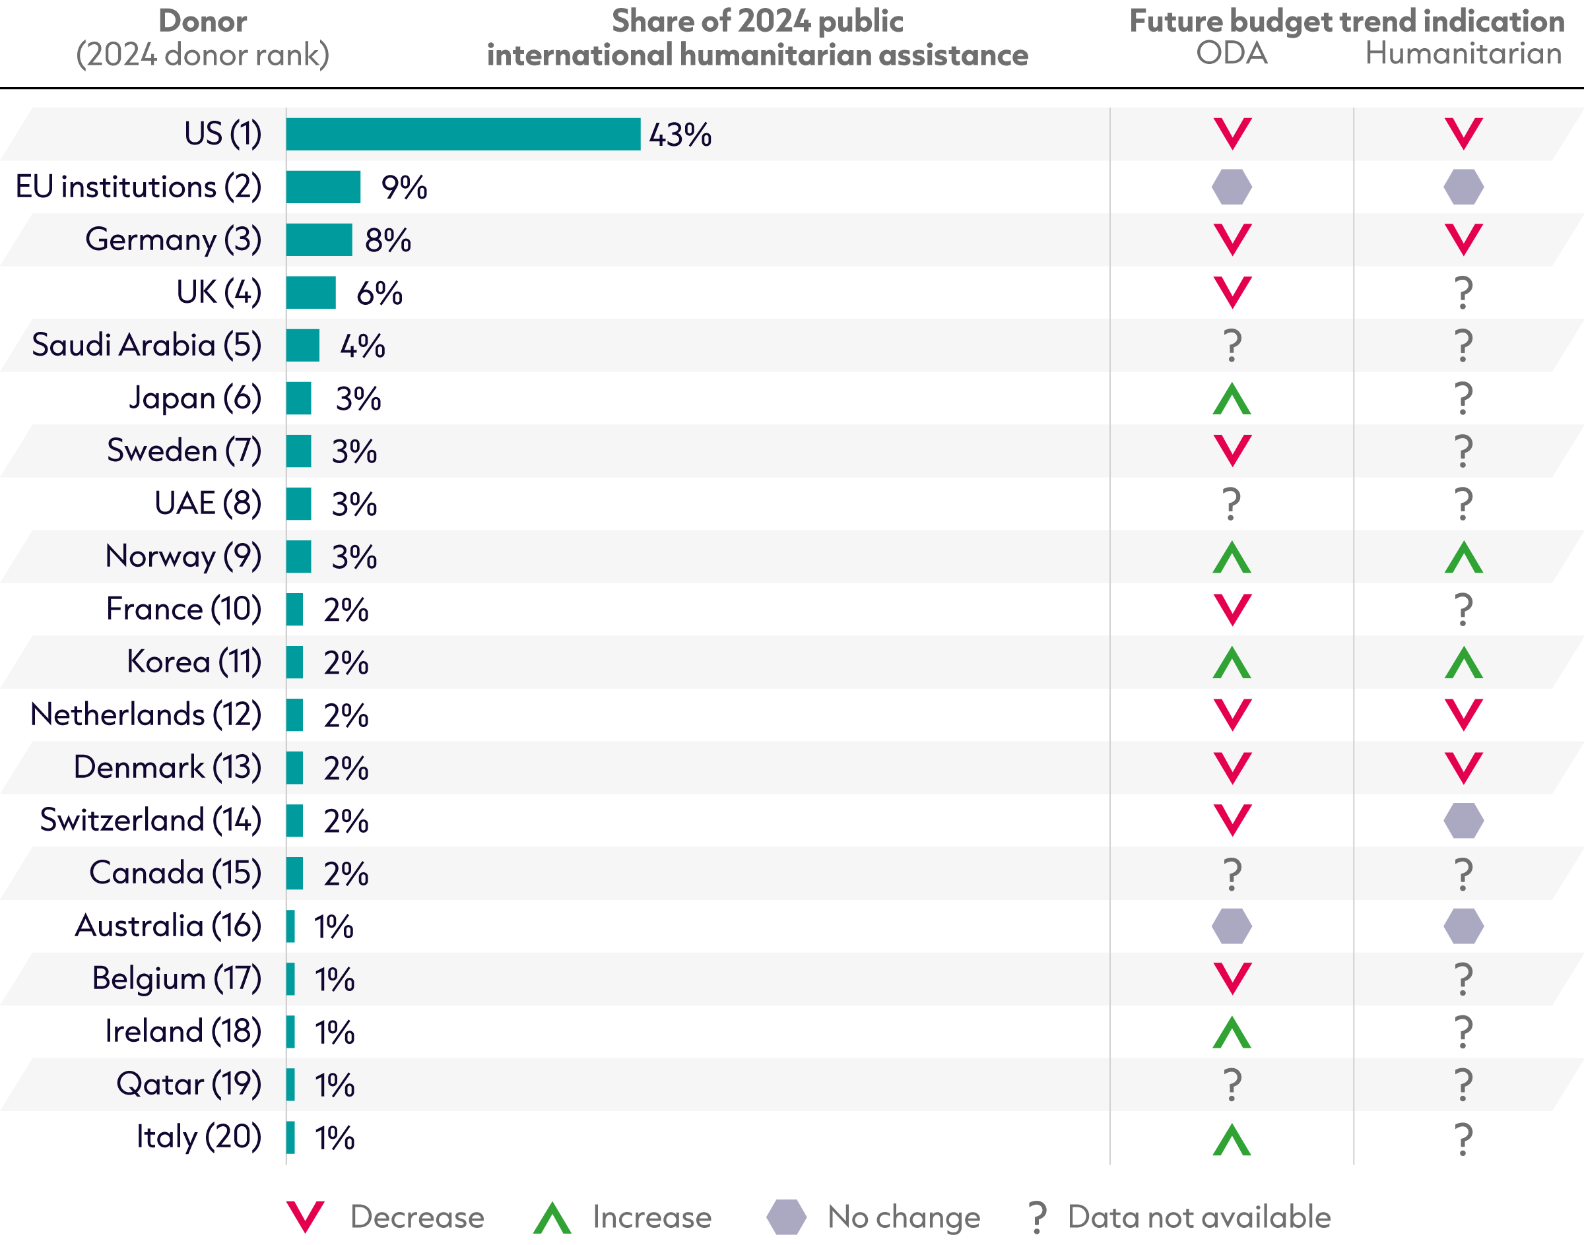1584x1245 pixels.
Task: Click Denmark's Humanitarian decrease arrow
Action: click(x=1464, y=768)
